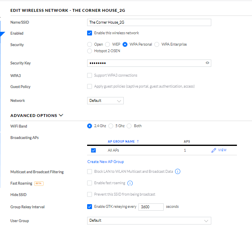
Task: Choose the 5 Ghz WiFi band
Action: [x=111, y=126]
